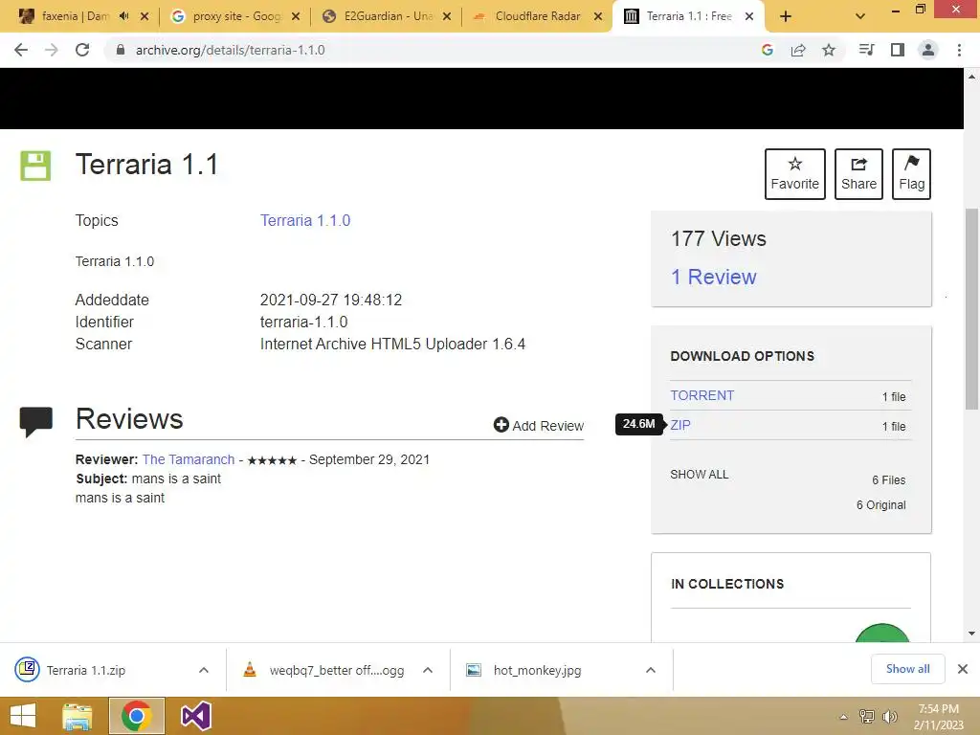Open Visual Studio from taskbar
980x735 pixels.
[x=196, y=716]
